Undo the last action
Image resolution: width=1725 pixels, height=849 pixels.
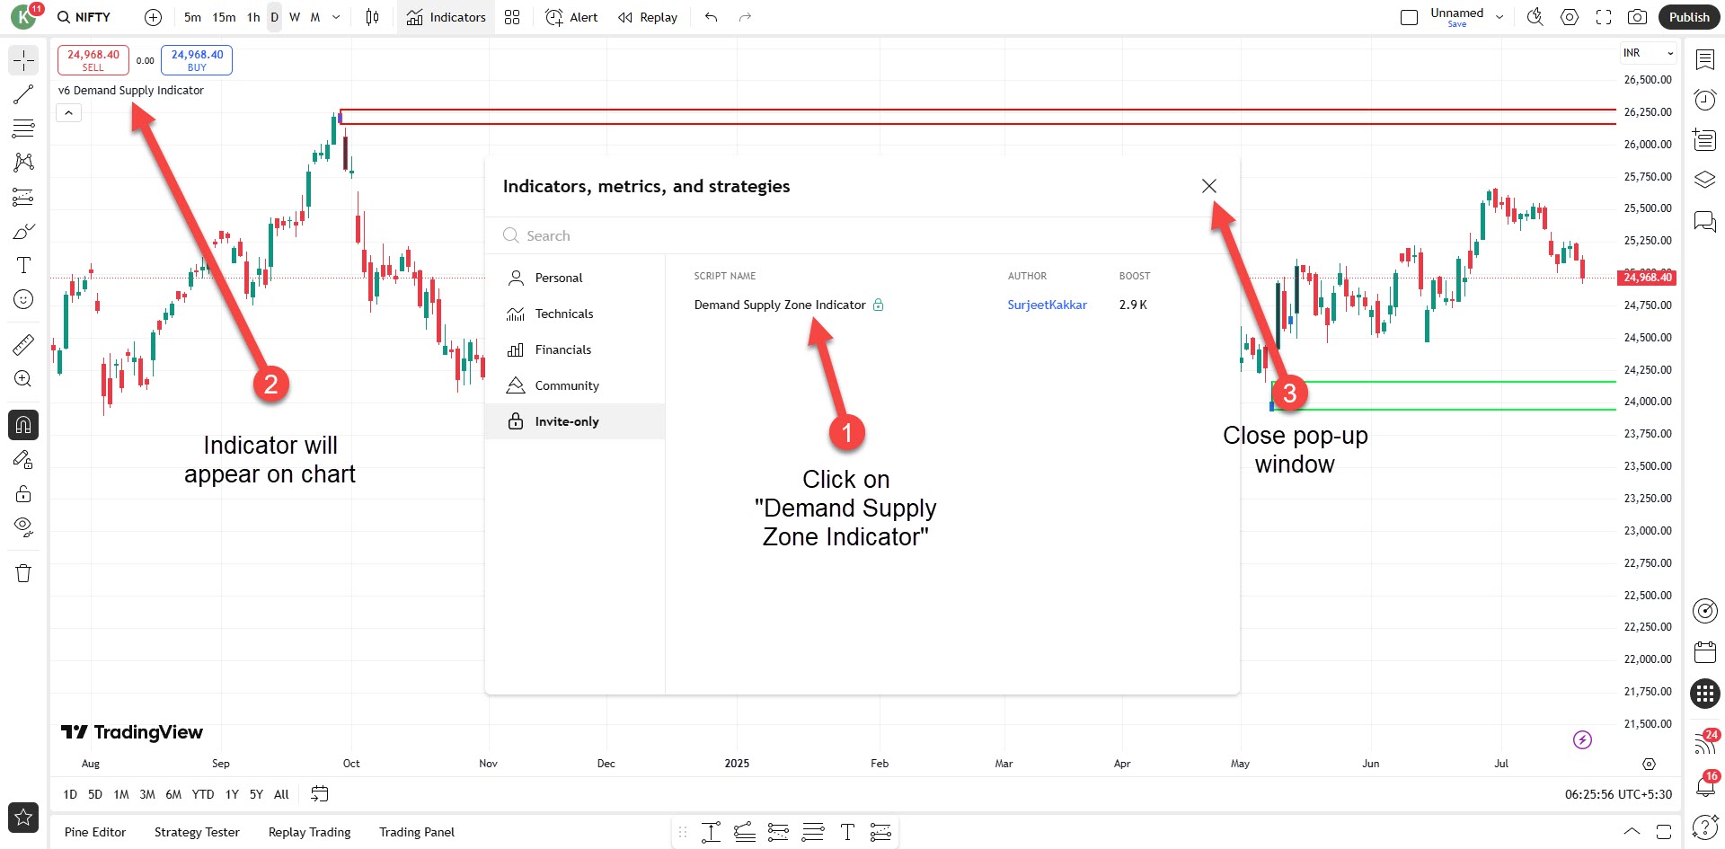click(712, 17)
